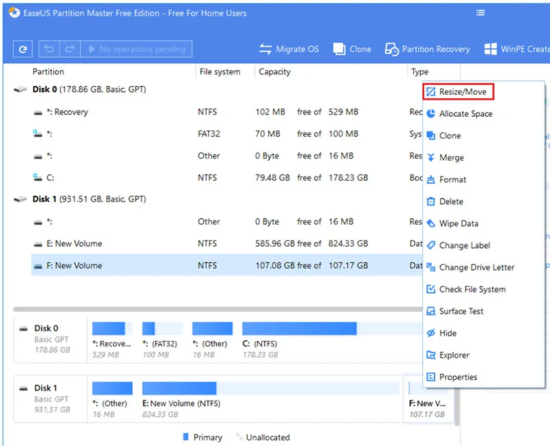
Task: Choose Explorer from the context menu
Action: [484, 355]
